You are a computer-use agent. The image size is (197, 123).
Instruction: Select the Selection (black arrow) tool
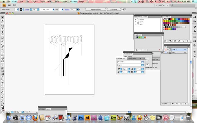2,17
